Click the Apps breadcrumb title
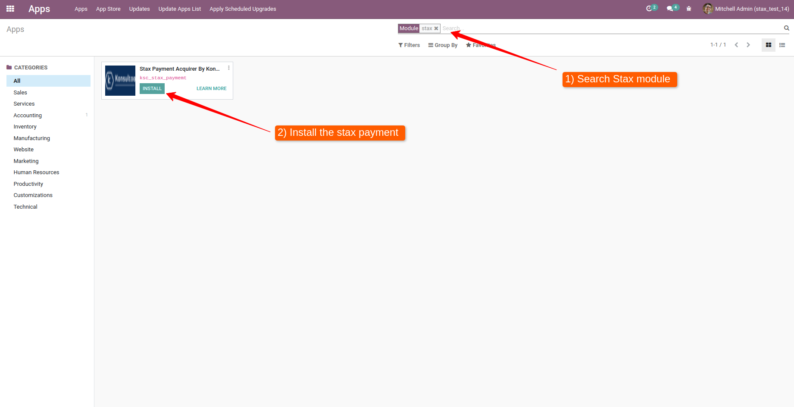Viewport: 794px width, 407px height. (x=16, y=29)
